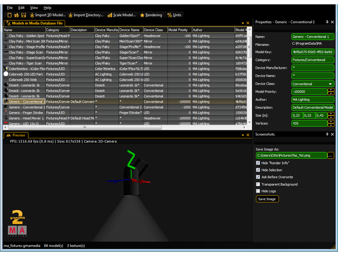
Task: Click the Open file icon
Action: pos(16,15)
